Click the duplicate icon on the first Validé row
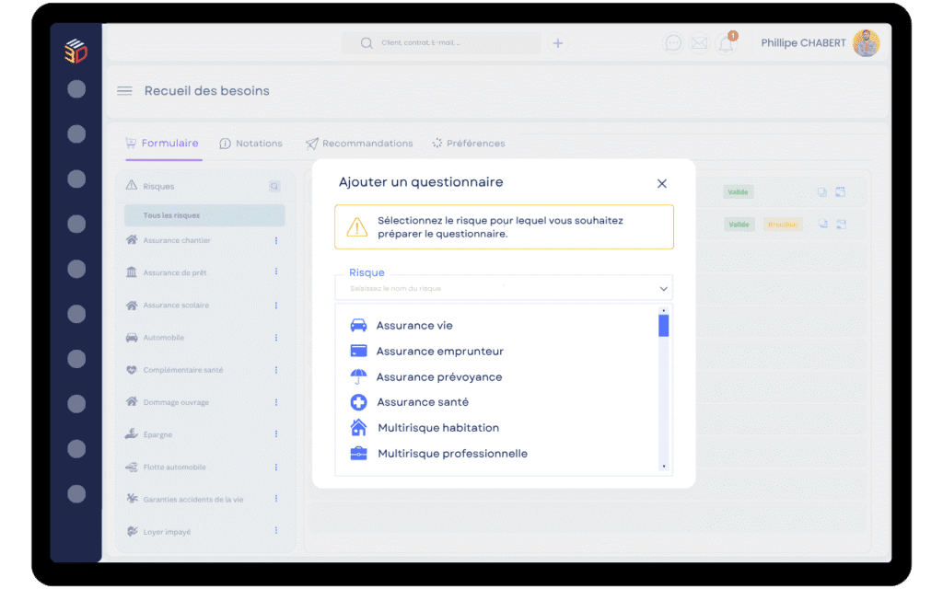943x589 pixels. click(822, 191)
